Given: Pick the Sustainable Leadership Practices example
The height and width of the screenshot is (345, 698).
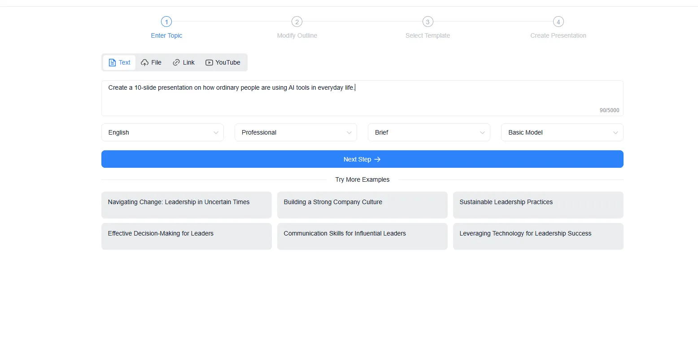Looking at the screenshot, I should tap(538, 205).
